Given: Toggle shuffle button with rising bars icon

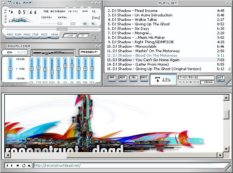Looking at the screenshot, I should tap(70, 35).
